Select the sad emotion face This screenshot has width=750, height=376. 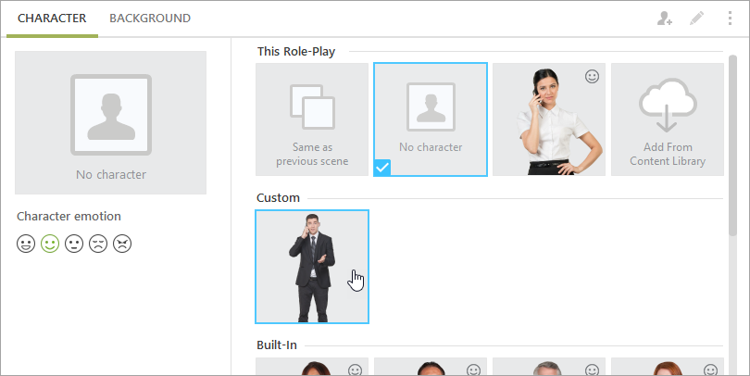point(98,244)
